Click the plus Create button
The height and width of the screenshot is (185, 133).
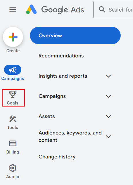[x=13, y=37]
